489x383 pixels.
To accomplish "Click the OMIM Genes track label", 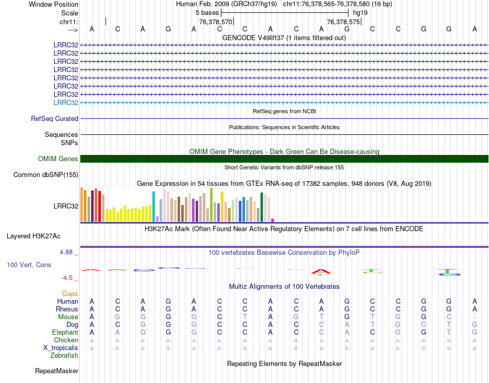I will point(58,159).
